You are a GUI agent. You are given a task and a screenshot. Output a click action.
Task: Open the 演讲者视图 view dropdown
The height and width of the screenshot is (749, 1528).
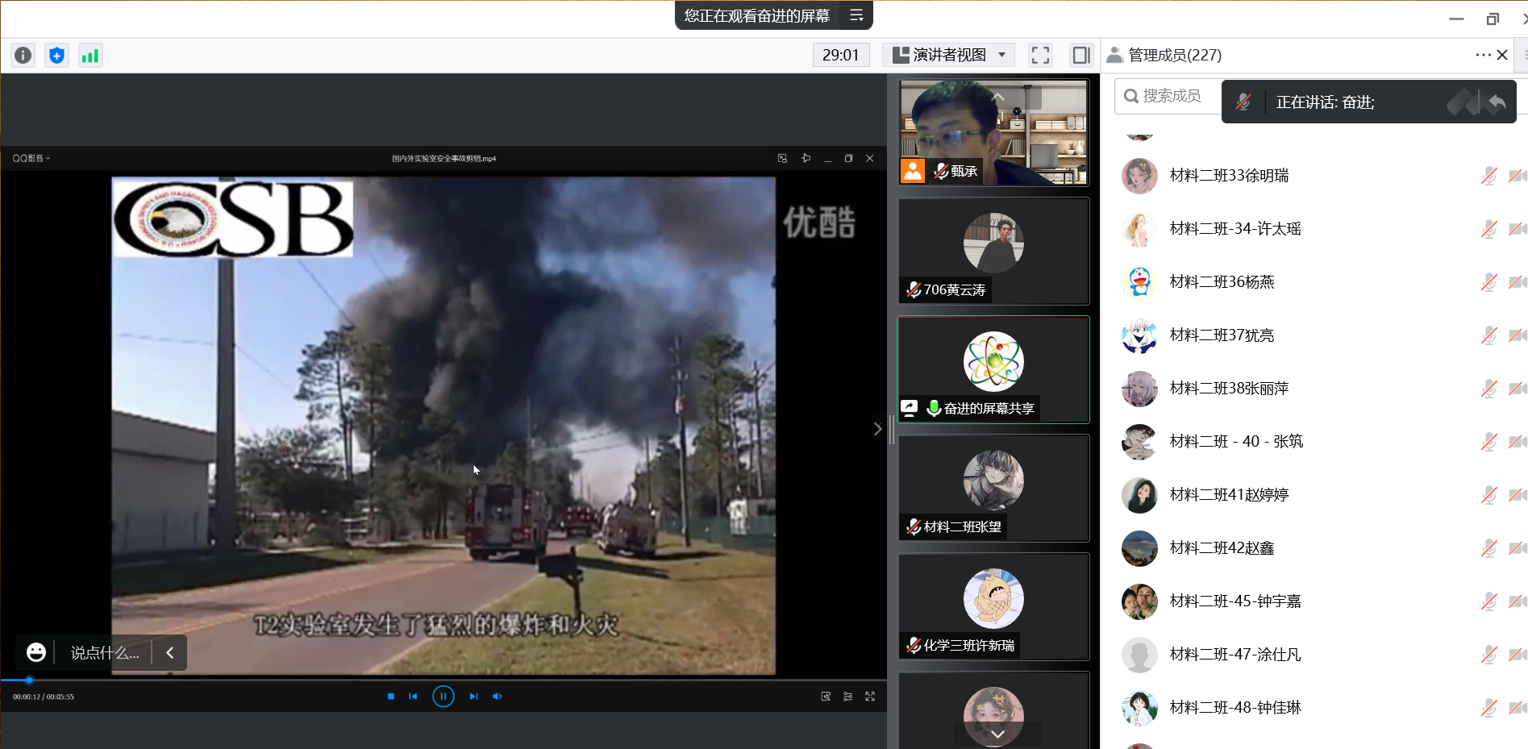[x=949, y=55]
